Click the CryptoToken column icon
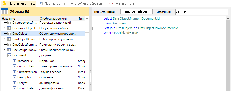Viewport: 231px width, 92px height. click(x=14, y=66)
